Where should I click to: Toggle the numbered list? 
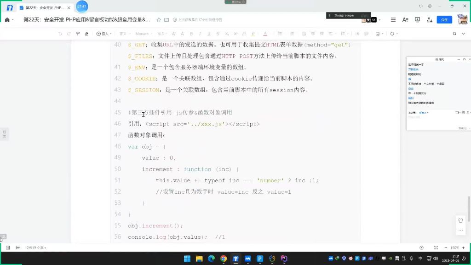pos(292,34)
